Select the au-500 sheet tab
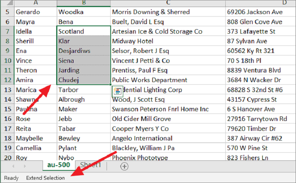Screen dimensions: 296x183 58,165
